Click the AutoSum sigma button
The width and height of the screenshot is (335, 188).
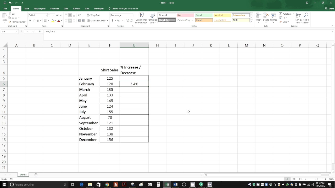285,14
